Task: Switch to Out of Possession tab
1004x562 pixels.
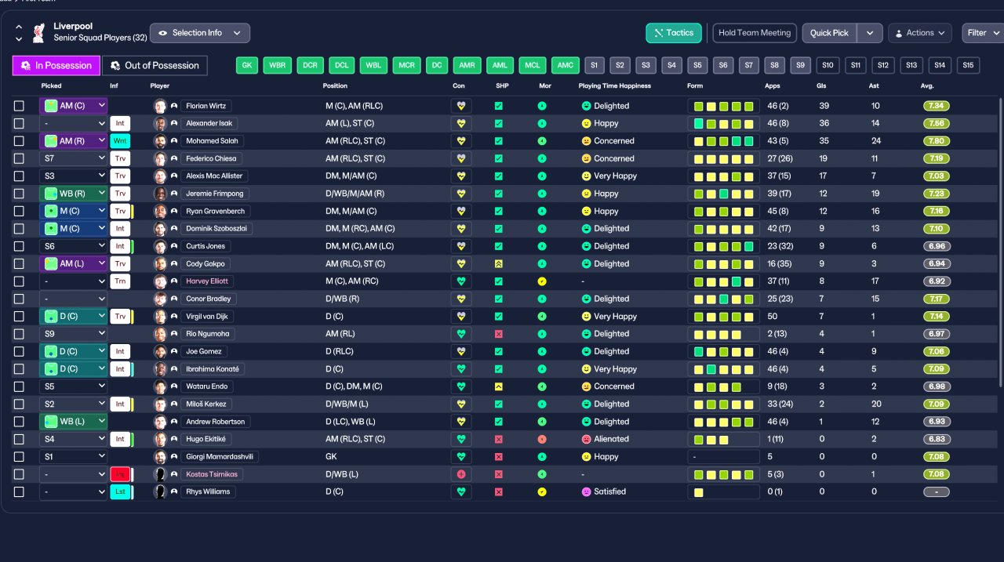Action: [x=155, y=65]
